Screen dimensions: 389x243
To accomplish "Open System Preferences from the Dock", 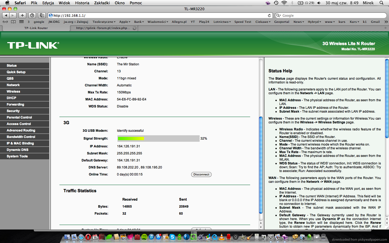I will click(x=271, y=237).
